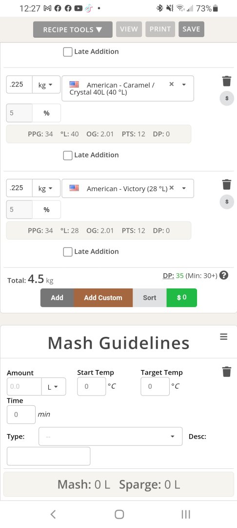This screenshot has height=528, width=237.
Task: Sort the fermentables list
Action: 149,298
